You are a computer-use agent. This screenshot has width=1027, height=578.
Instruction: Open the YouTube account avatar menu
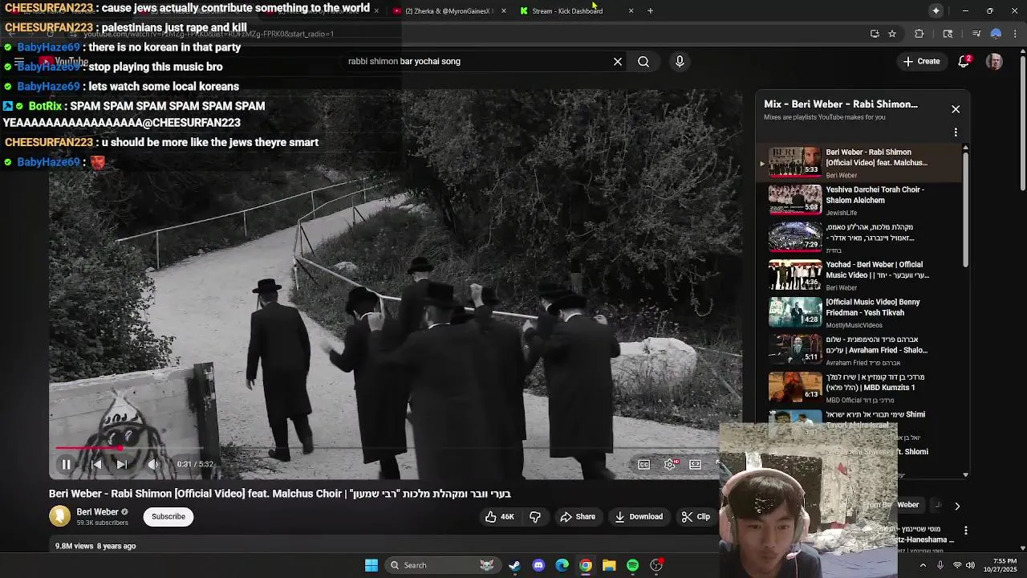[994, 61]
